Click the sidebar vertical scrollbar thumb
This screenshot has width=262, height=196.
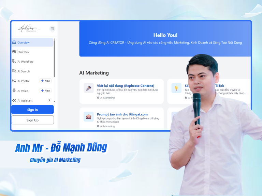click(54, 59)
